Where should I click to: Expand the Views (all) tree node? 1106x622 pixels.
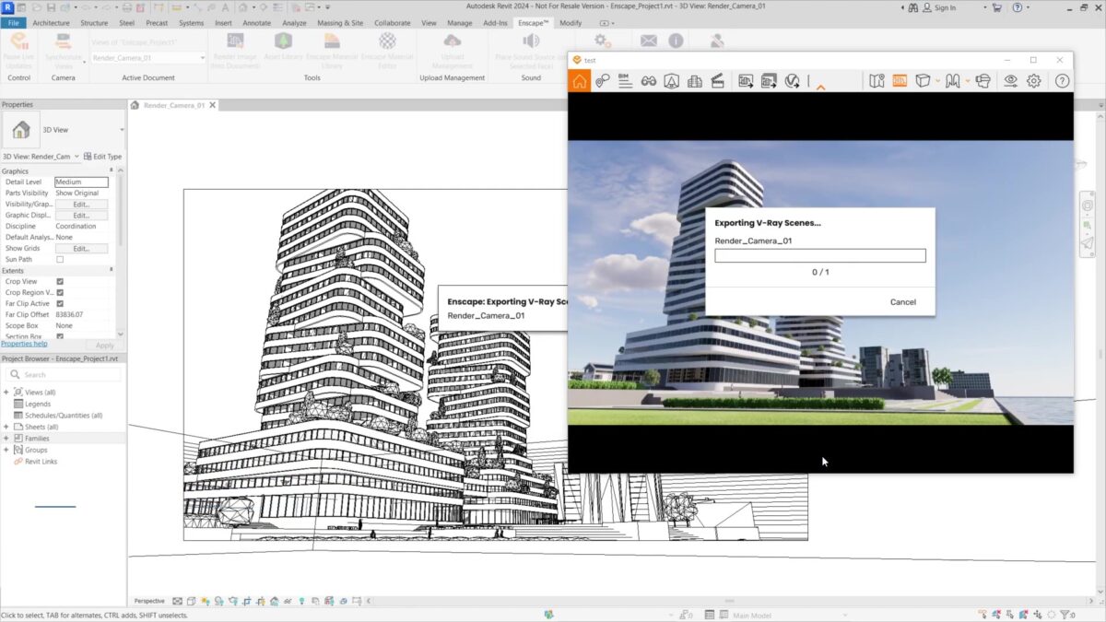point(6,393)
